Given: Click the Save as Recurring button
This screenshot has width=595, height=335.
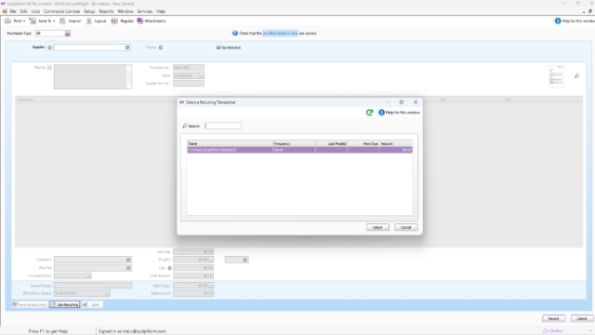Looking at the screenshot, I should (x=29, y=304).
